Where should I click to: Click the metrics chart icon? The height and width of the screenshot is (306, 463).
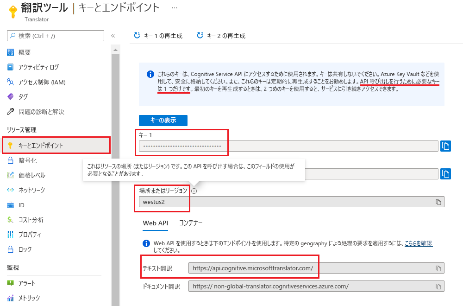[x=10, y=298]
